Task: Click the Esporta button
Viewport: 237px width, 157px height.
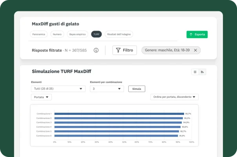Action: click(x=197, y=35)
